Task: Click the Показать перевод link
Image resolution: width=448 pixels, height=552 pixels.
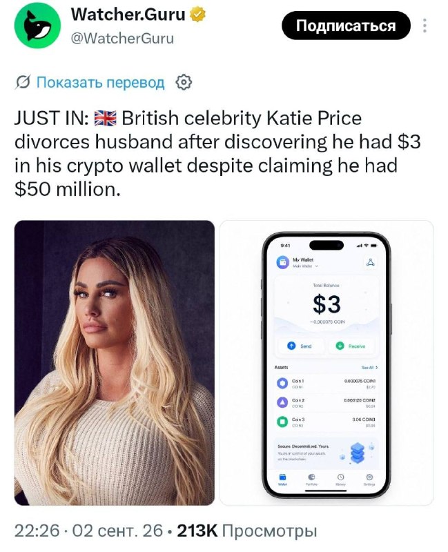Action: click(100, 82)
